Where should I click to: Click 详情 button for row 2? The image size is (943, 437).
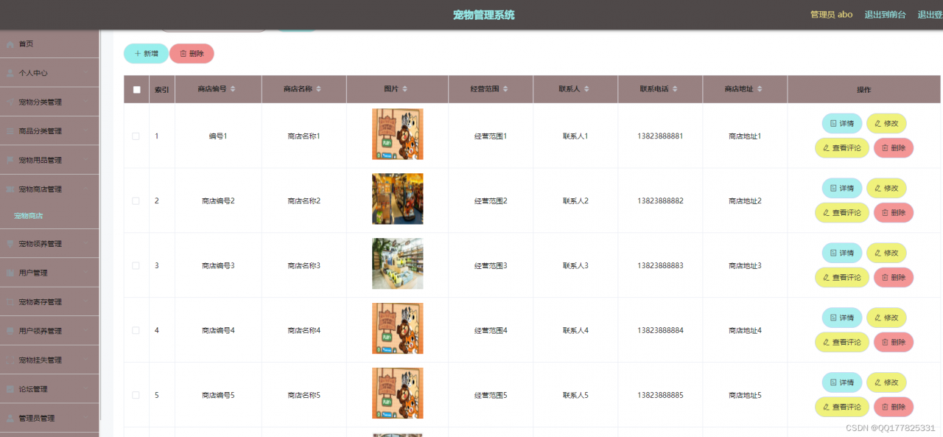point(842,188)
